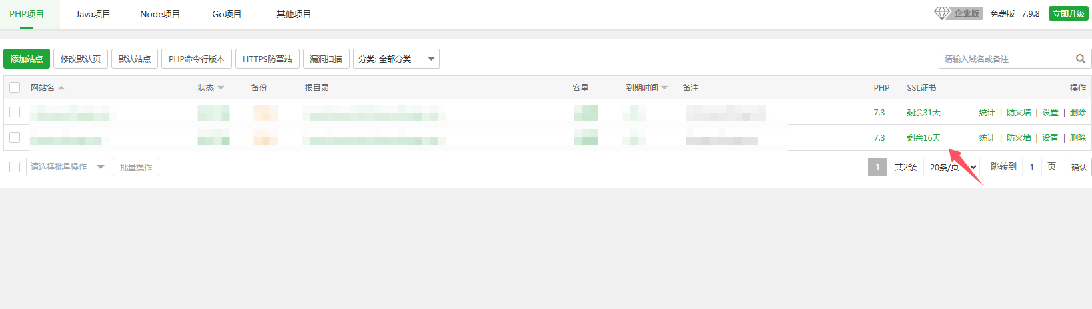
Task: Click the enterprise edition diamond icon
Action: pos(941,13)
